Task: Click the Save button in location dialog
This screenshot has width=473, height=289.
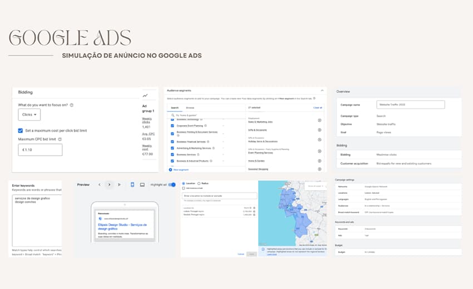Action: click(252, 254)
